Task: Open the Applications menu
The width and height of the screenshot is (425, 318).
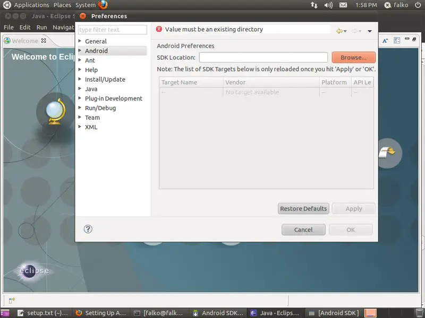Action: [31, 5]
